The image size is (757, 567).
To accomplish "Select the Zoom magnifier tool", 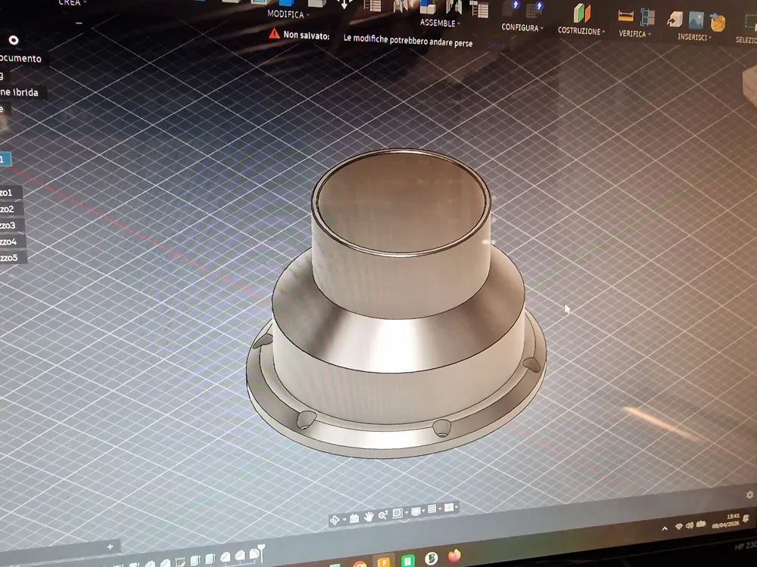I will click(x=383, y=515).
